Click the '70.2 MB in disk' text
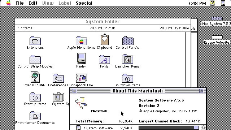 click(103, 28)
